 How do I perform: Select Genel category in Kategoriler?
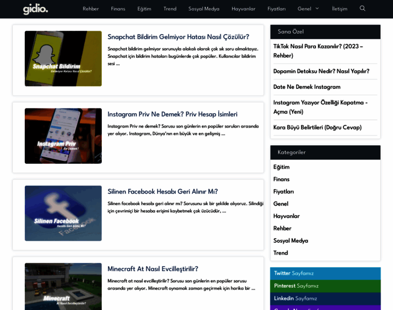pyautogui.click(x=281, y=204)
